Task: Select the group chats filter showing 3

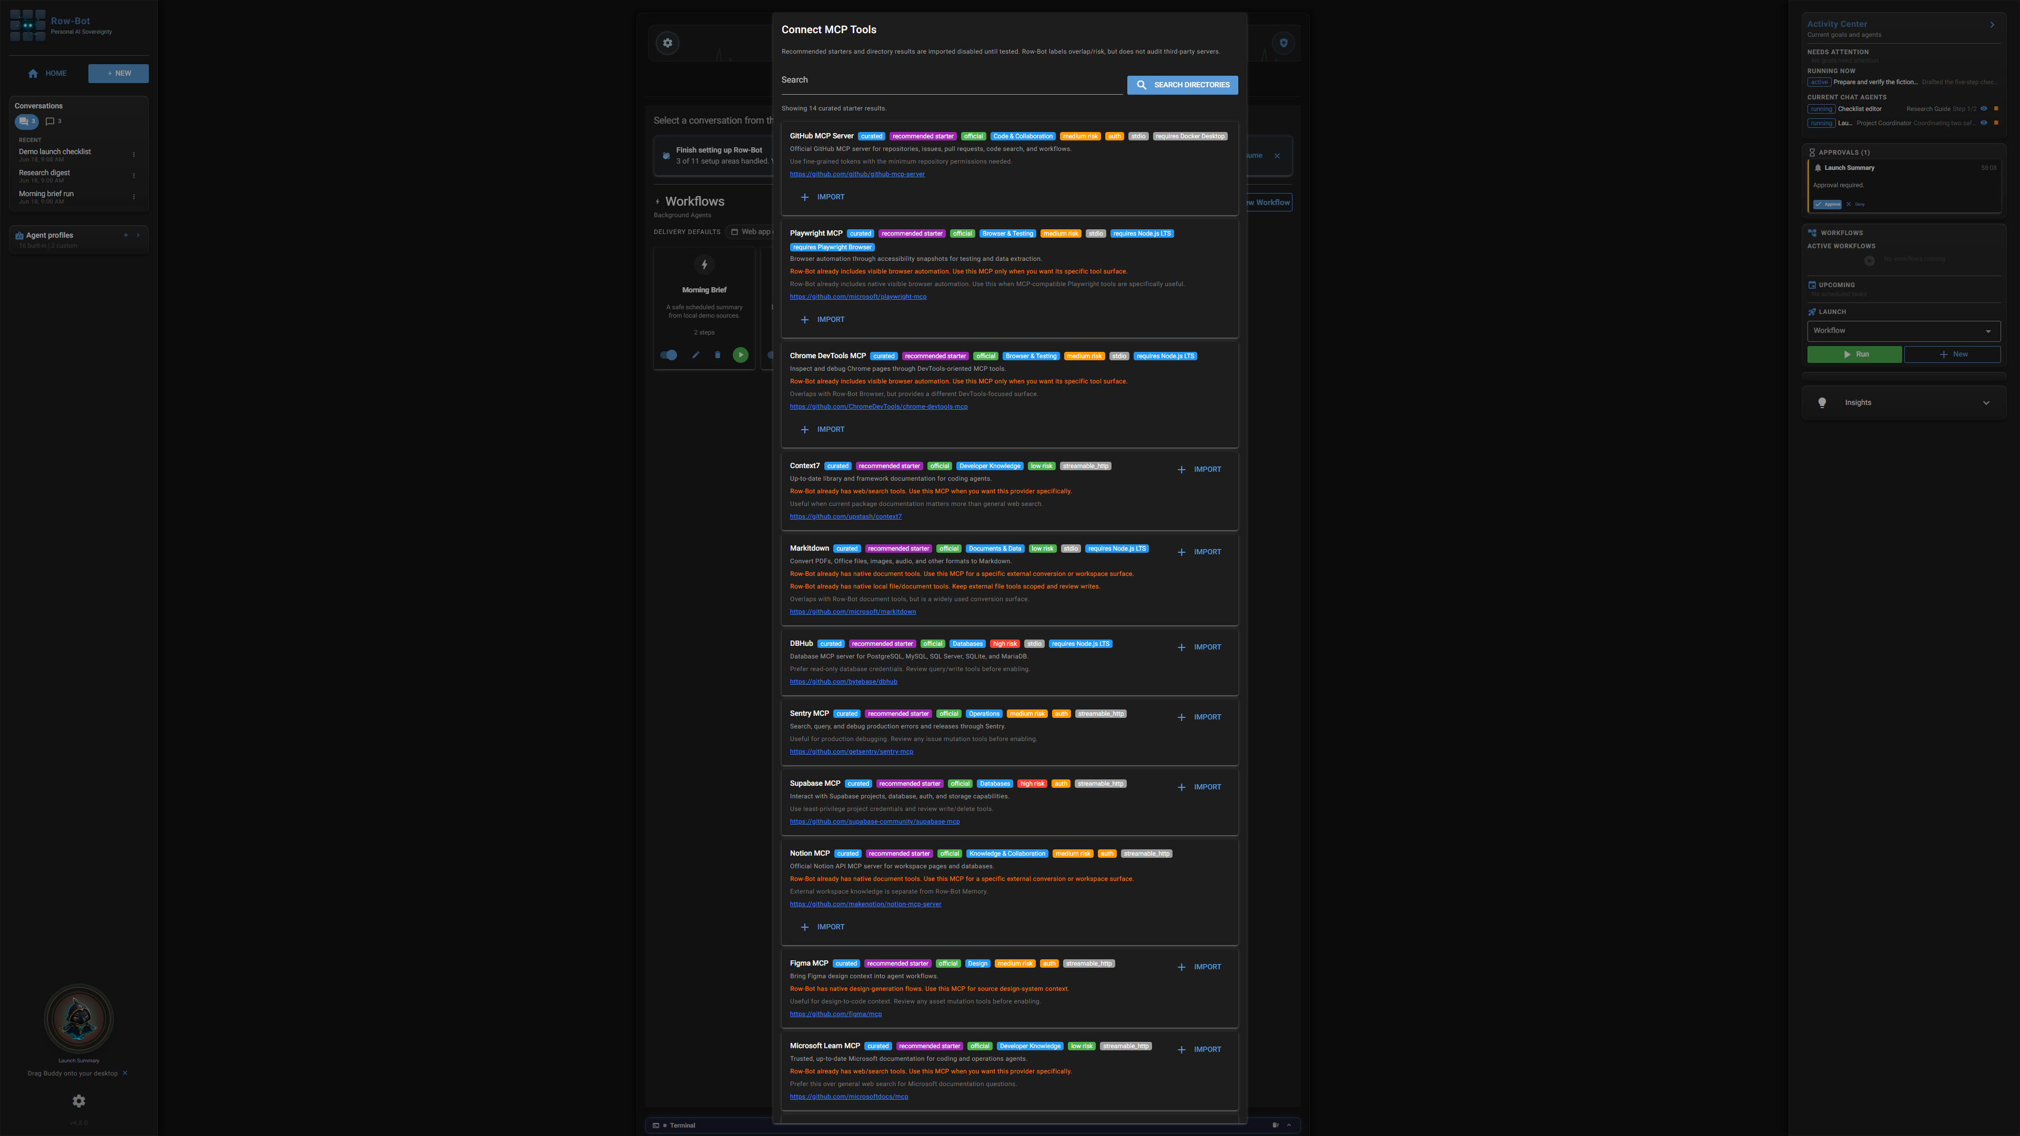Action: point(26,121)
